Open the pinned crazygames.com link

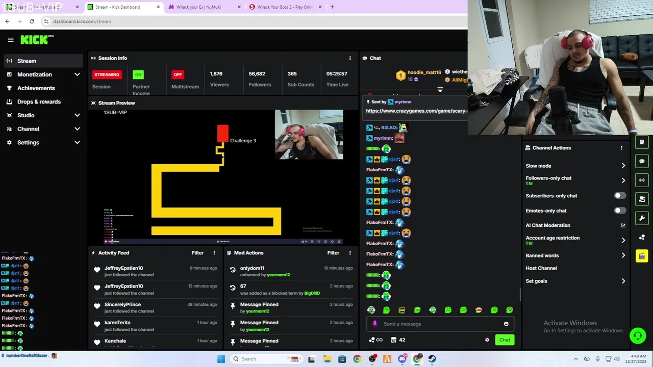click(416, 111)
